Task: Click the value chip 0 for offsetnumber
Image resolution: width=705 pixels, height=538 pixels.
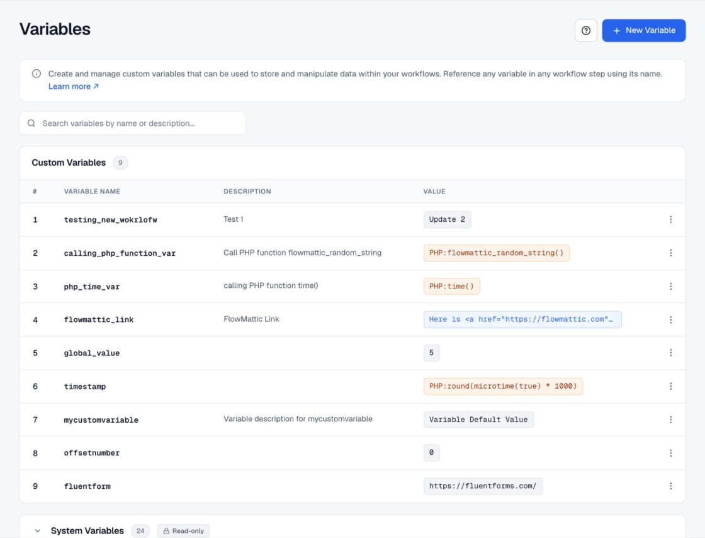Action: coord(432,452)
